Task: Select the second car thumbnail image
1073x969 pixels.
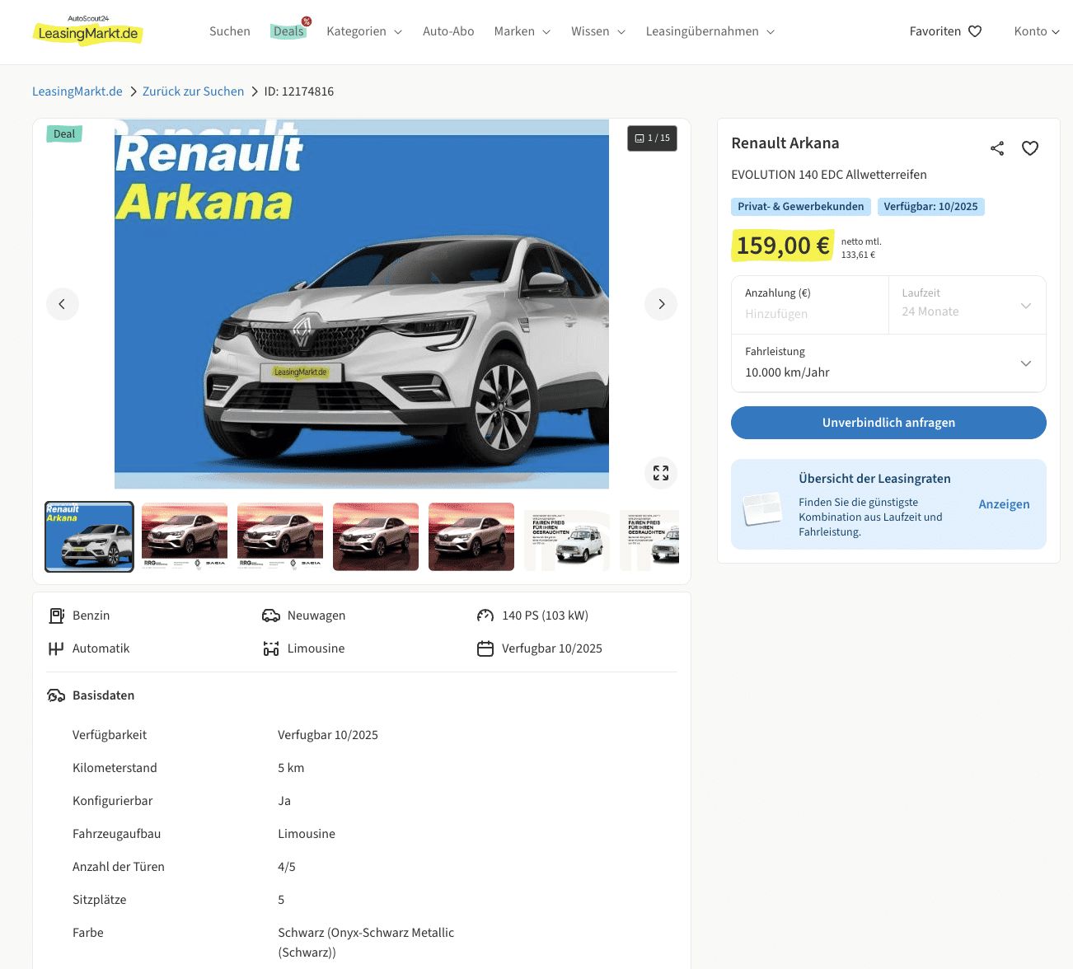Action: tap(185, 536)
